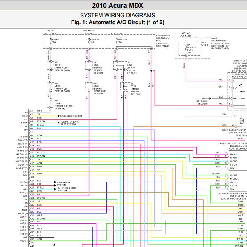The height and width of the screenshot is (247, 247).
Task: Click the 'A10' pin number
Action: [x=32, y=142]
